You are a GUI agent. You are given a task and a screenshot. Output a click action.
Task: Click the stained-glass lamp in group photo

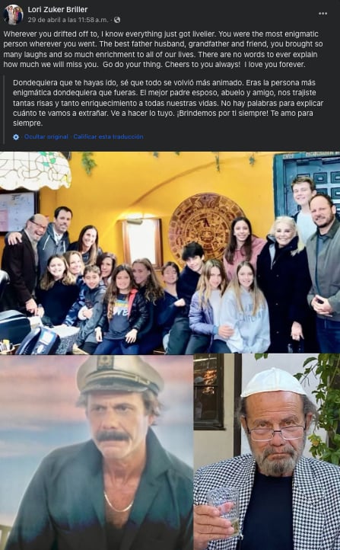click(x=35, y=171)
